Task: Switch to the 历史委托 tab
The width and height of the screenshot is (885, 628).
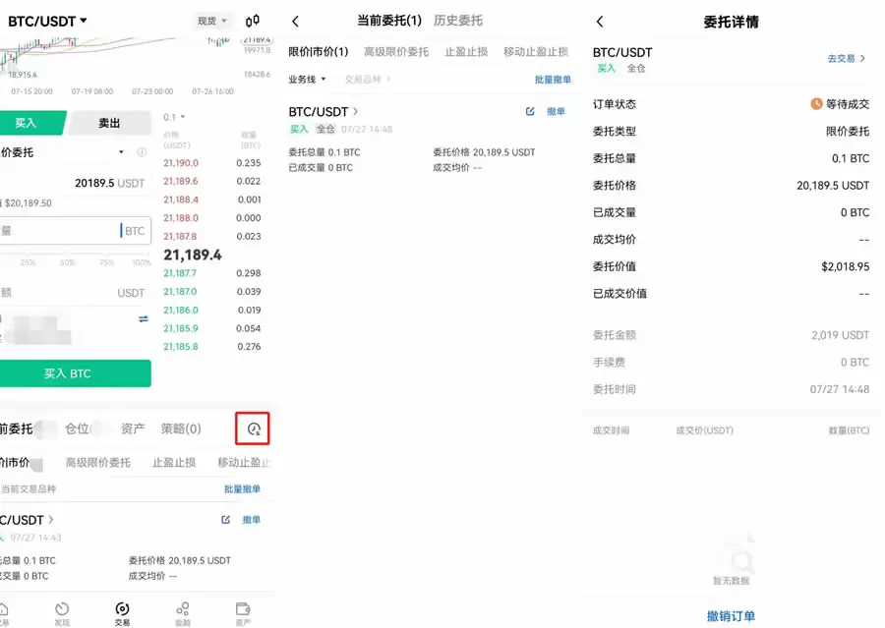Action: (x=457, y=20)
